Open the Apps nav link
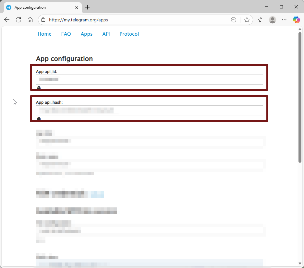The image size is (304, 268). [x=87, y=34]
